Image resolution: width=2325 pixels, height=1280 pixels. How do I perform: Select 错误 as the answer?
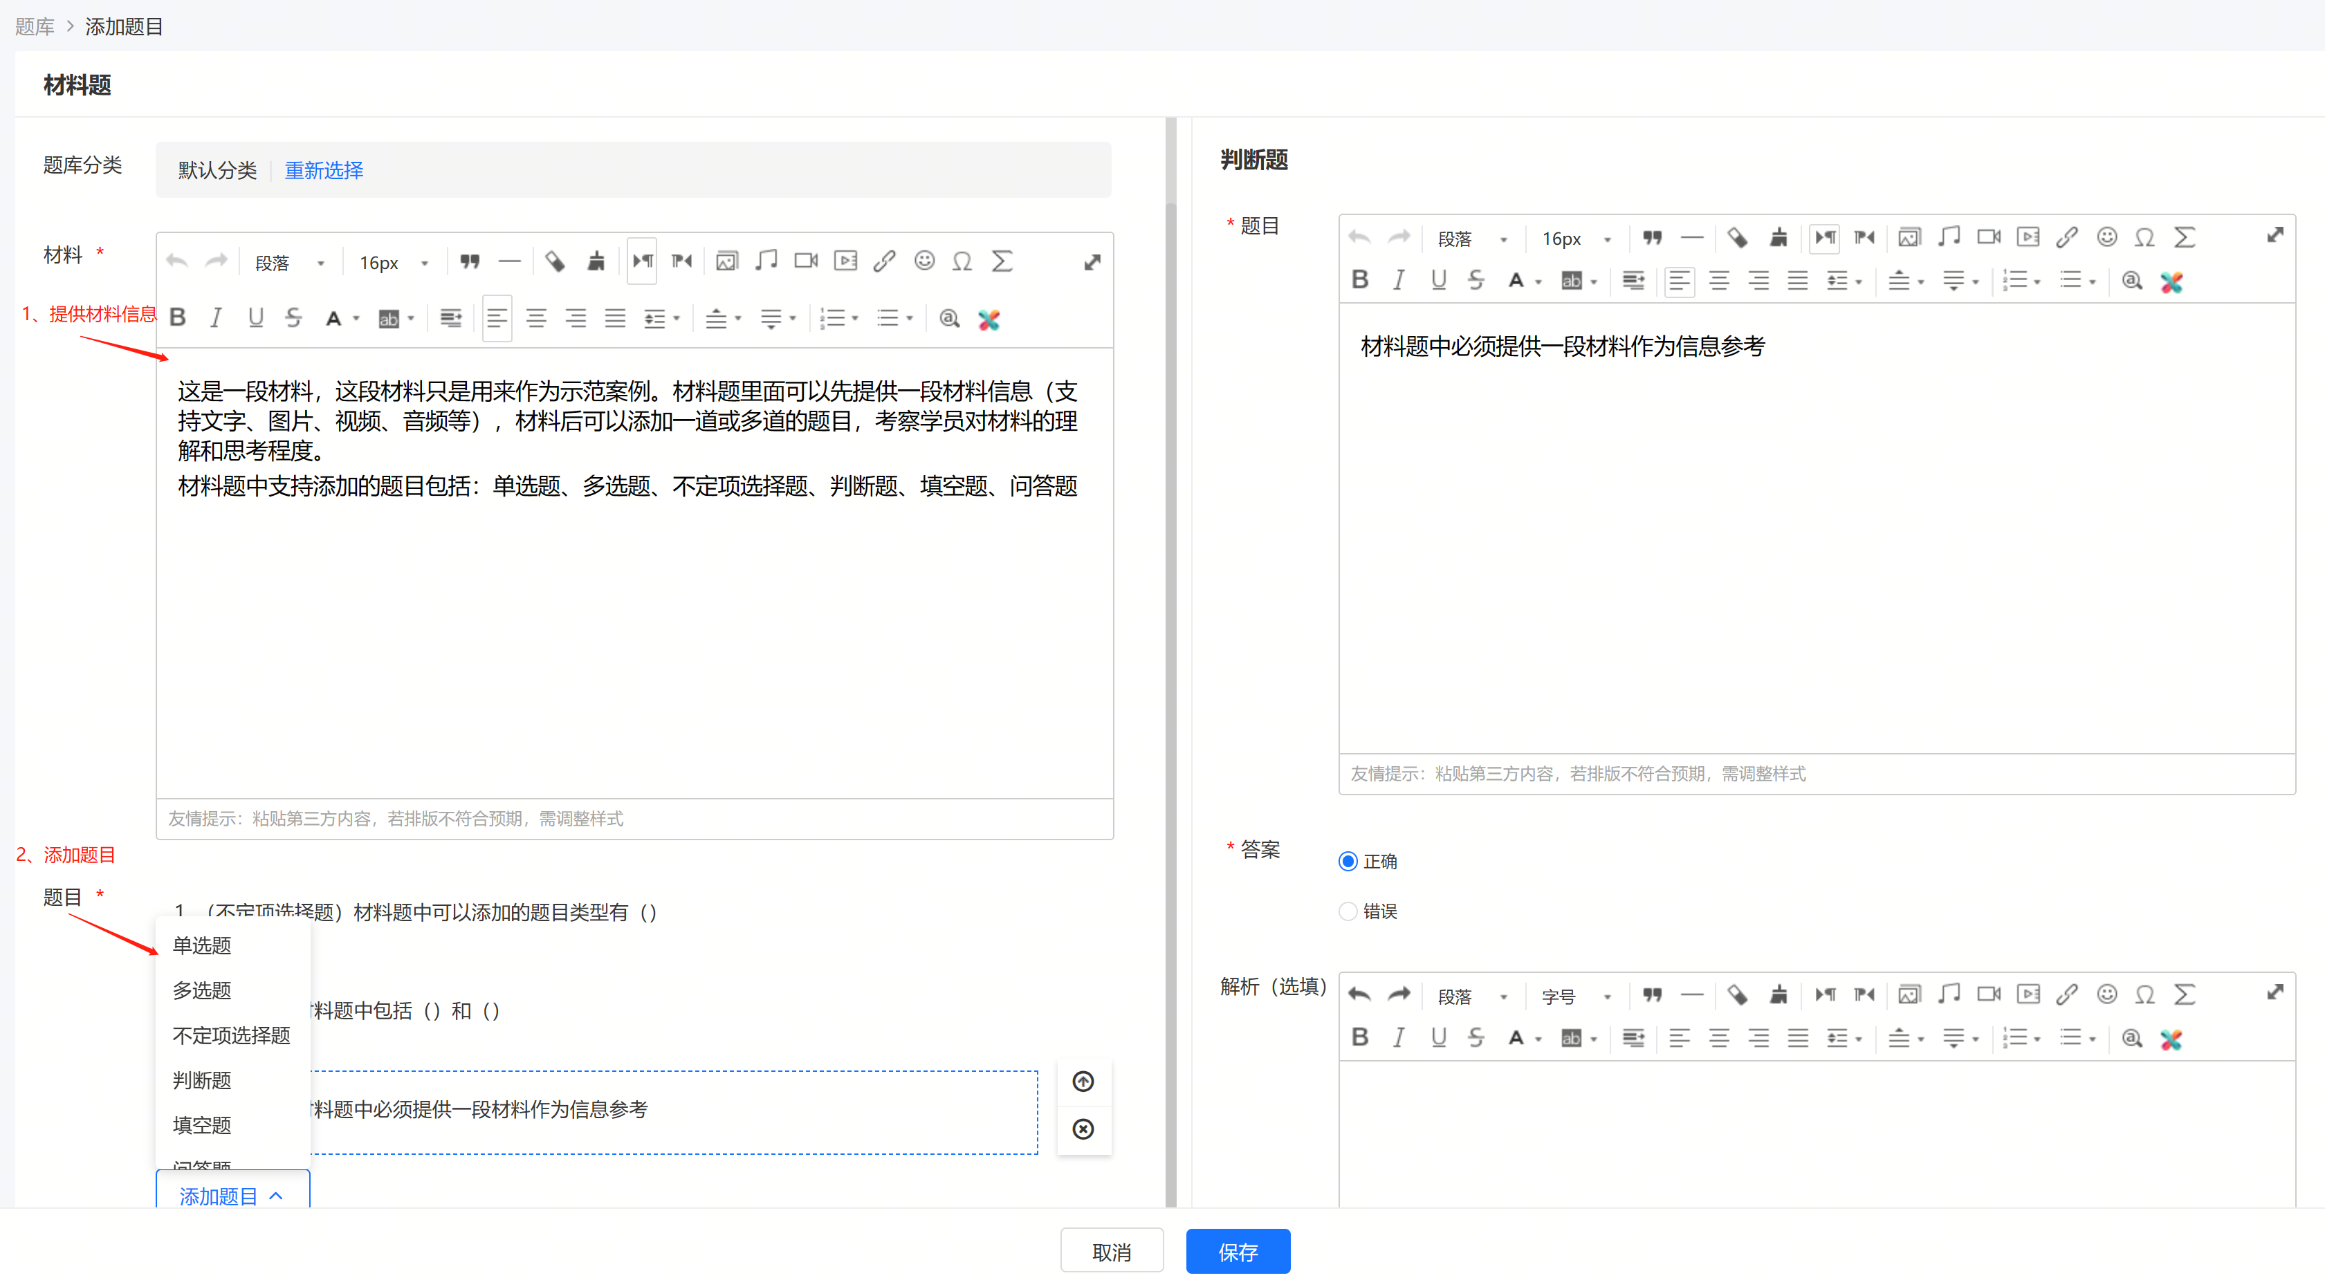click(1348, 911)
